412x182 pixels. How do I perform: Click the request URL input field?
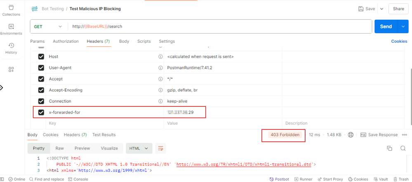point(220,26)
